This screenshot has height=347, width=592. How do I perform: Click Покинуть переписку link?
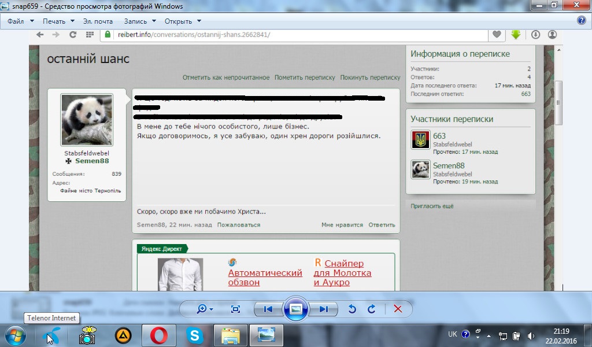coord(370,77)
